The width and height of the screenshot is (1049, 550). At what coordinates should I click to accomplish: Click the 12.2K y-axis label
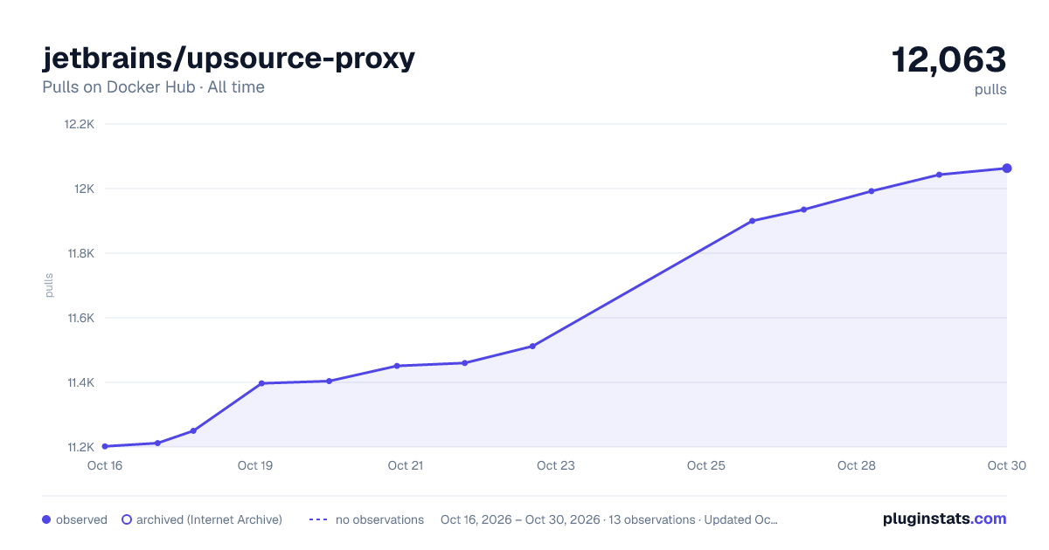click(79, 124)
